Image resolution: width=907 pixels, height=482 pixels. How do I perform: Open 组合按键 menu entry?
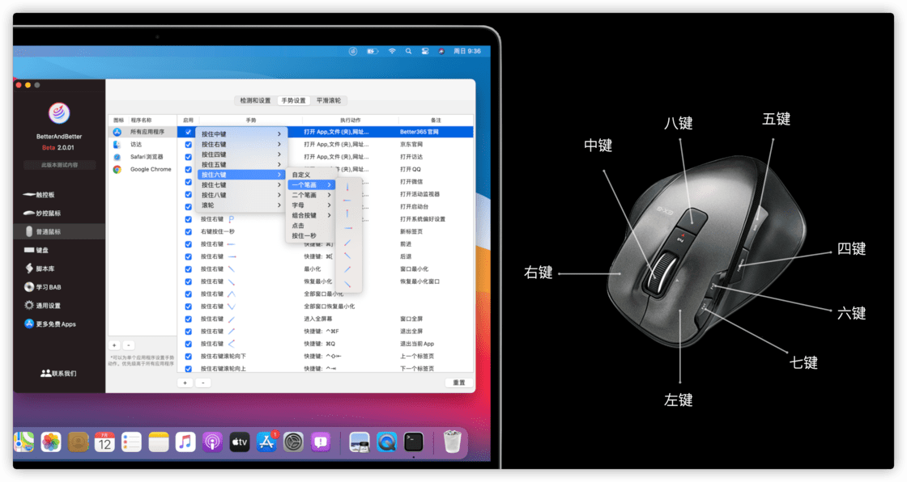coord(311,216)
